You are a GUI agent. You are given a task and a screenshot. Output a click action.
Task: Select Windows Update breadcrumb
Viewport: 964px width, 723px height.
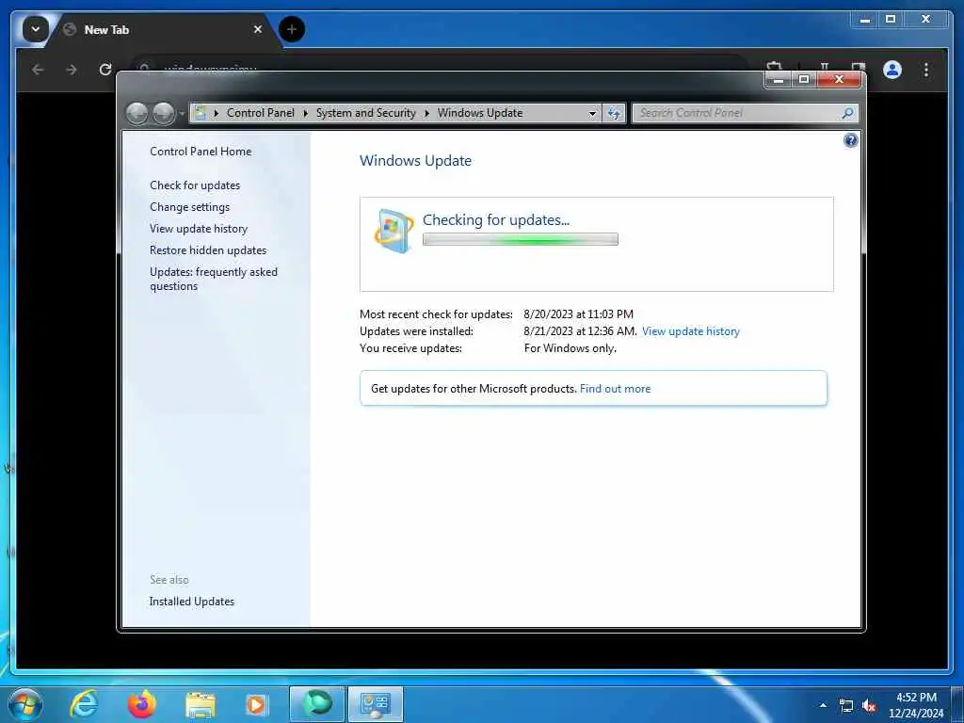[480, 113]
